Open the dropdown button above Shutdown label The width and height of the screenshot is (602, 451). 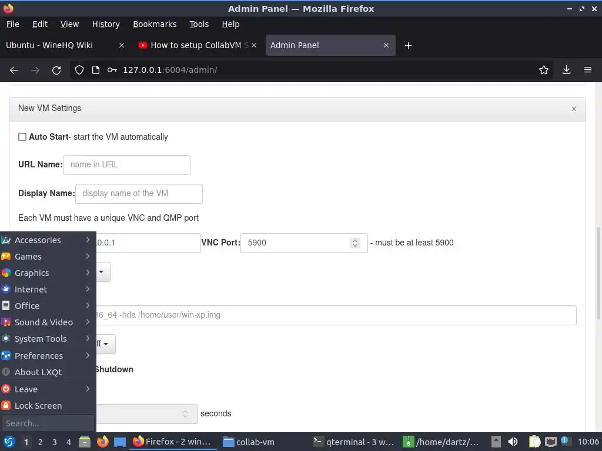pos(105,344)
